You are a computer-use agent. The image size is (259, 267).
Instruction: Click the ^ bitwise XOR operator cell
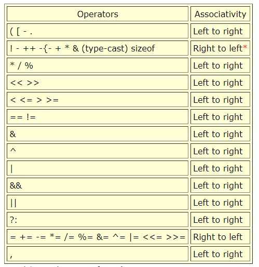(x=98, y=151)
